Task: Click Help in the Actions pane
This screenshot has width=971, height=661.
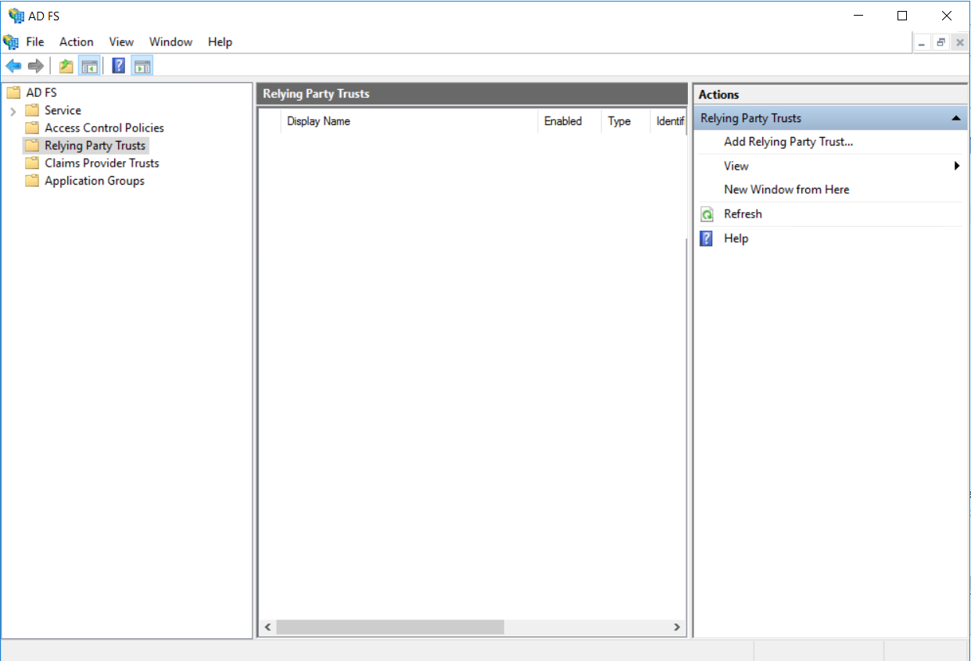Action: point(736,239)
